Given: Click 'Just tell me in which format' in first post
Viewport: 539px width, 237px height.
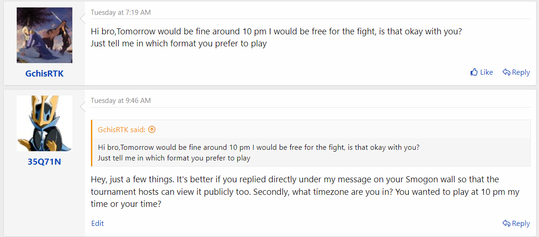Looking at the screenshot, I should pos(179,44).
